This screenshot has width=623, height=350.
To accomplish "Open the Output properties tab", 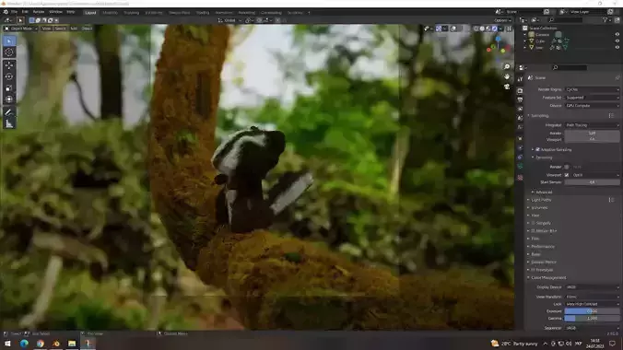I will point(520,99).
